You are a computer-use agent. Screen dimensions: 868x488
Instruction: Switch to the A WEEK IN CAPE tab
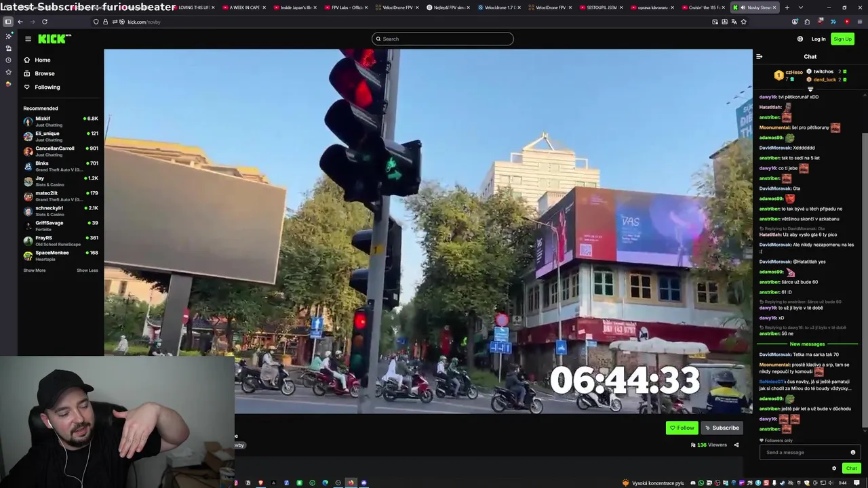pos(245,7)
